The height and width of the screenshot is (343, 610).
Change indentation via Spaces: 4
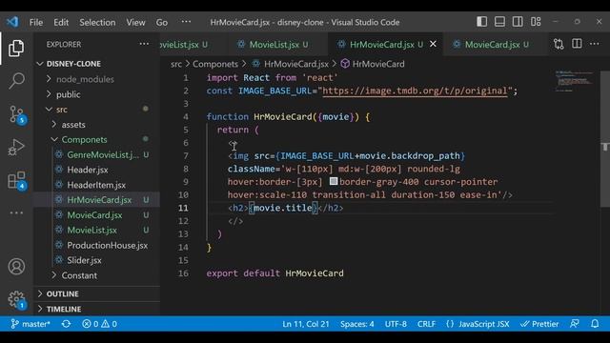click(357, 324)
